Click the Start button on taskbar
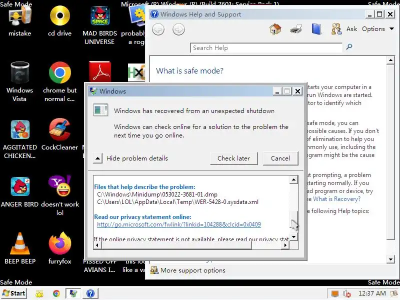The image size is (400, 300). (14, 293)
